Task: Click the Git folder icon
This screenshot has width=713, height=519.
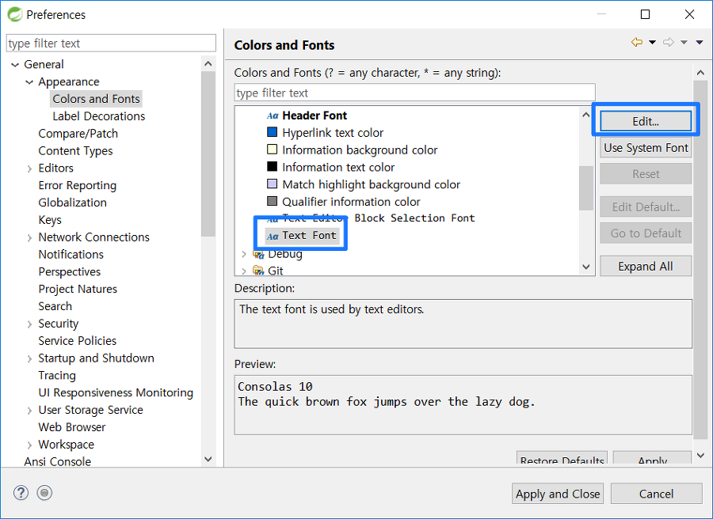Action: [258, 271]
